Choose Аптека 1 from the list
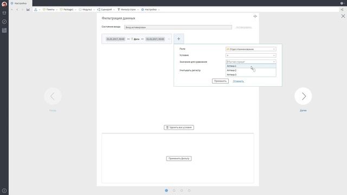Image resolution: width=347 pixels, height=195 pixels. (250, 66)
